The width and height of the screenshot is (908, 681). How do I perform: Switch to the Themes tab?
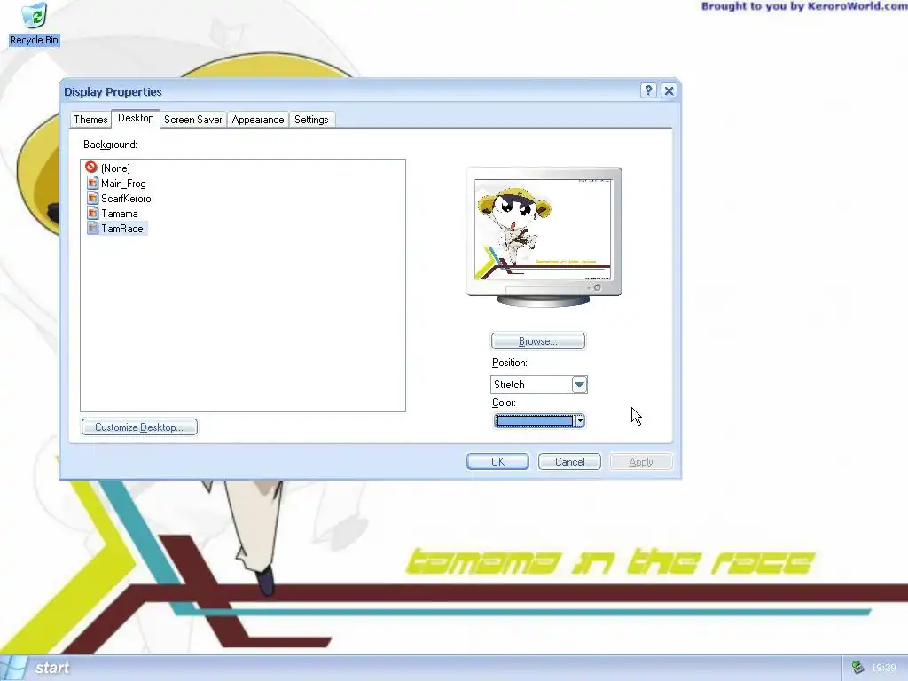[90, 120]
